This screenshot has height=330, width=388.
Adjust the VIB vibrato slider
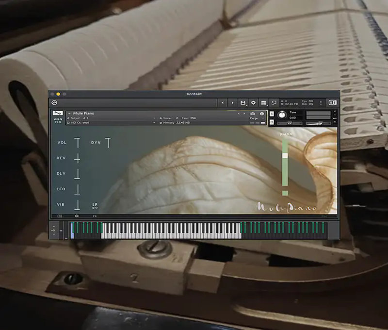click(x=78, y=205)
